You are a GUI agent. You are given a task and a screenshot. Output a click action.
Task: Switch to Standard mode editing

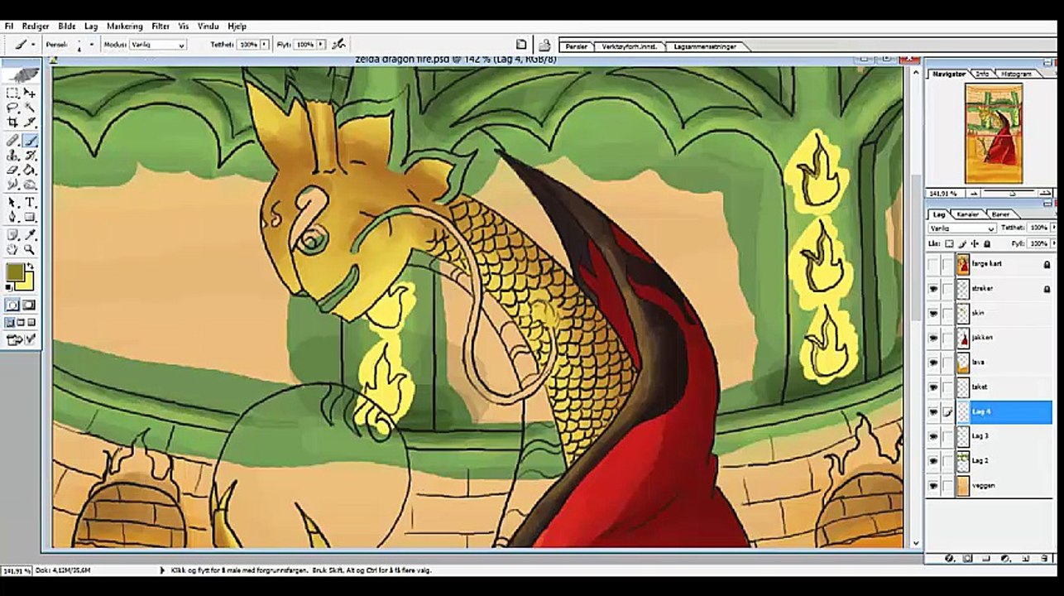(12, 305)
